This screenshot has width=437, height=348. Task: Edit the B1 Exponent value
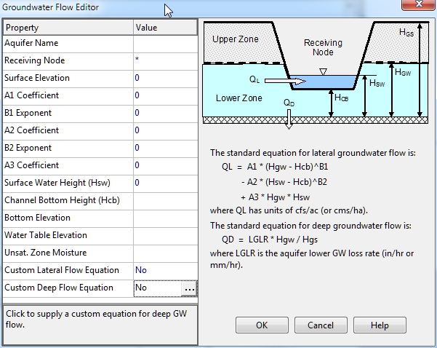pos(166,114)
